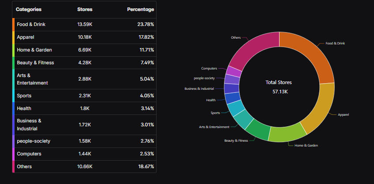Screen dimensions: 374x184
Task: Click the Business & Industrial chart label
Action: (x=199, y=88)
